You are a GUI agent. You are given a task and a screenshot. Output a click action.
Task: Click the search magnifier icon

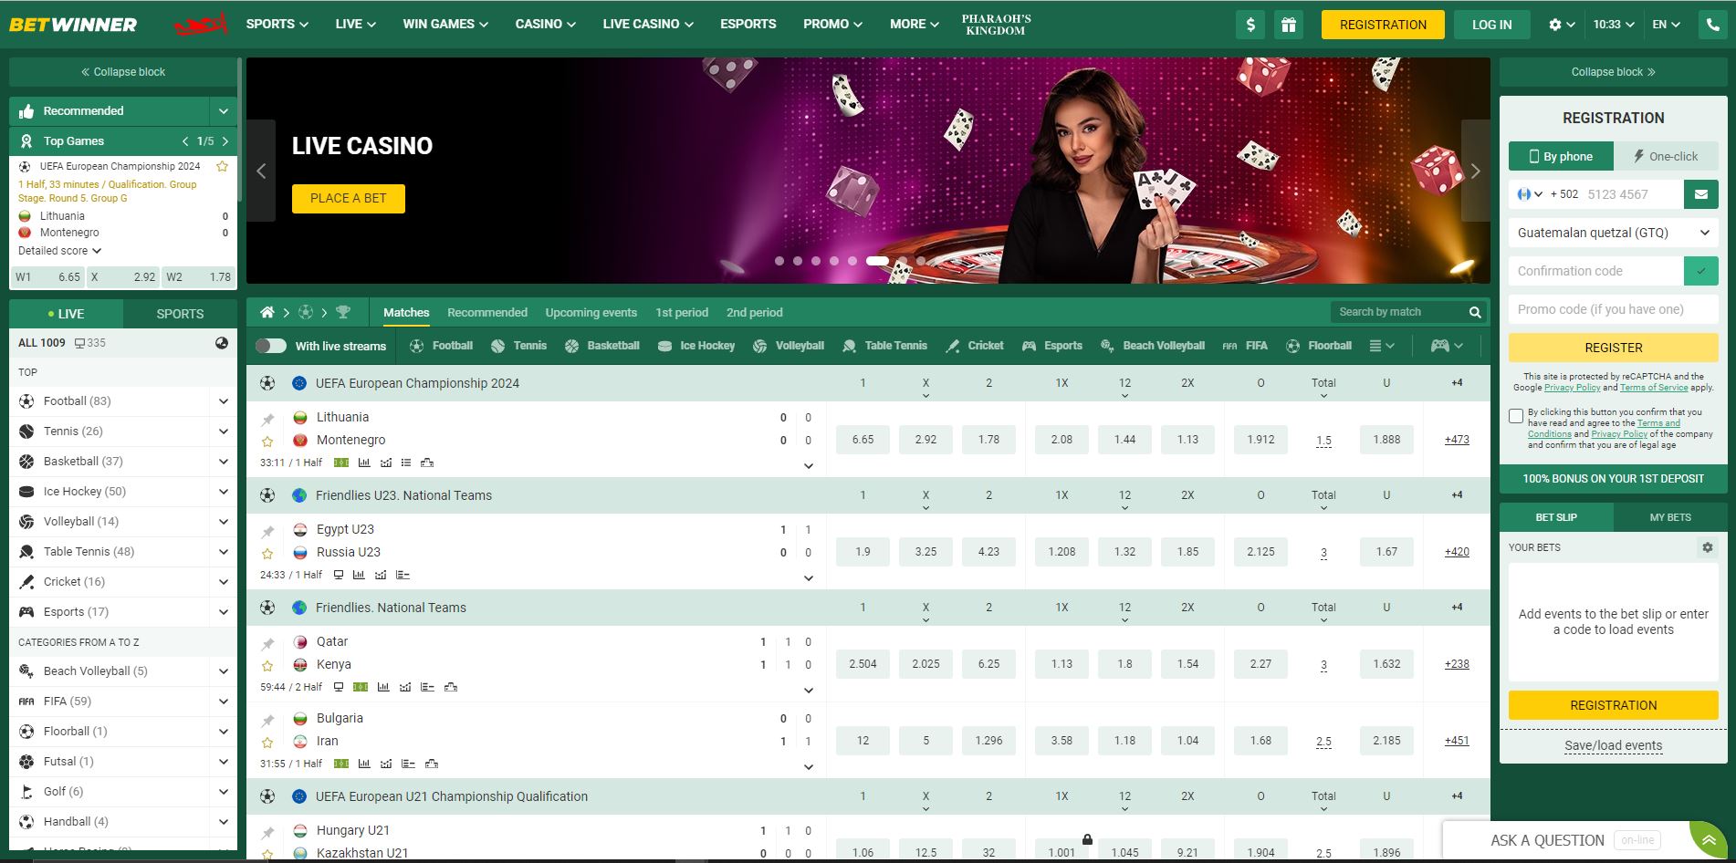[1475, 312]
